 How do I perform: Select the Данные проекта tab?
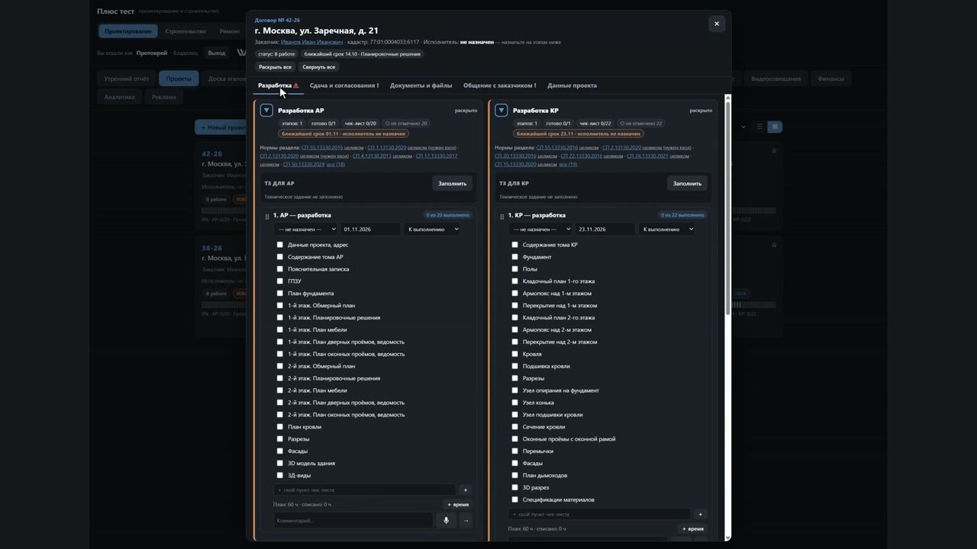[572, 85]
